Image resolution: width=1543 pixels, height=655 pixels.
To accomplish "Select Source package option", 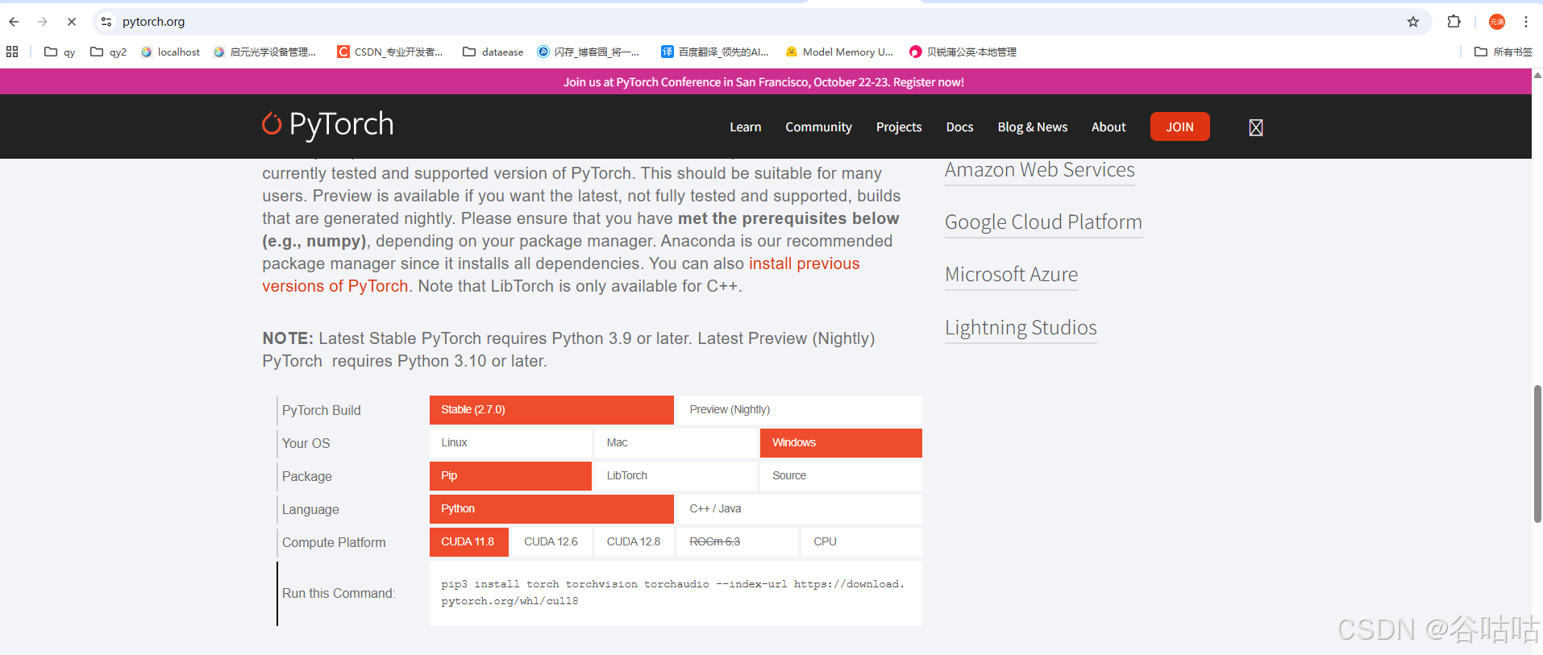I will click(x=841, y=476).
